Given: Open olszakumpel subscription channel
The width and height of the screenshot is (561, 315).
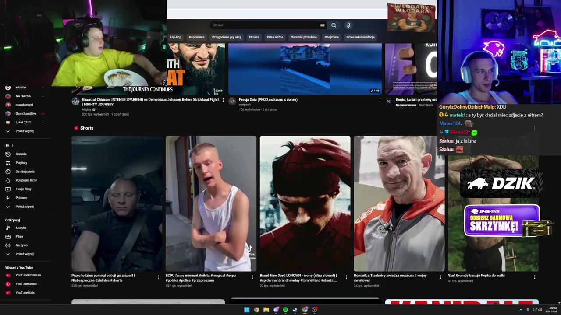Looking at the screenshot, I should coord(24,105).
